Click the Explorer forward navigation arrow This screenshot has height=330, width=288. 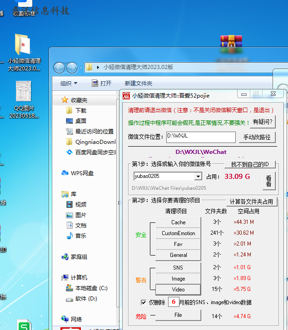(72, 68)
